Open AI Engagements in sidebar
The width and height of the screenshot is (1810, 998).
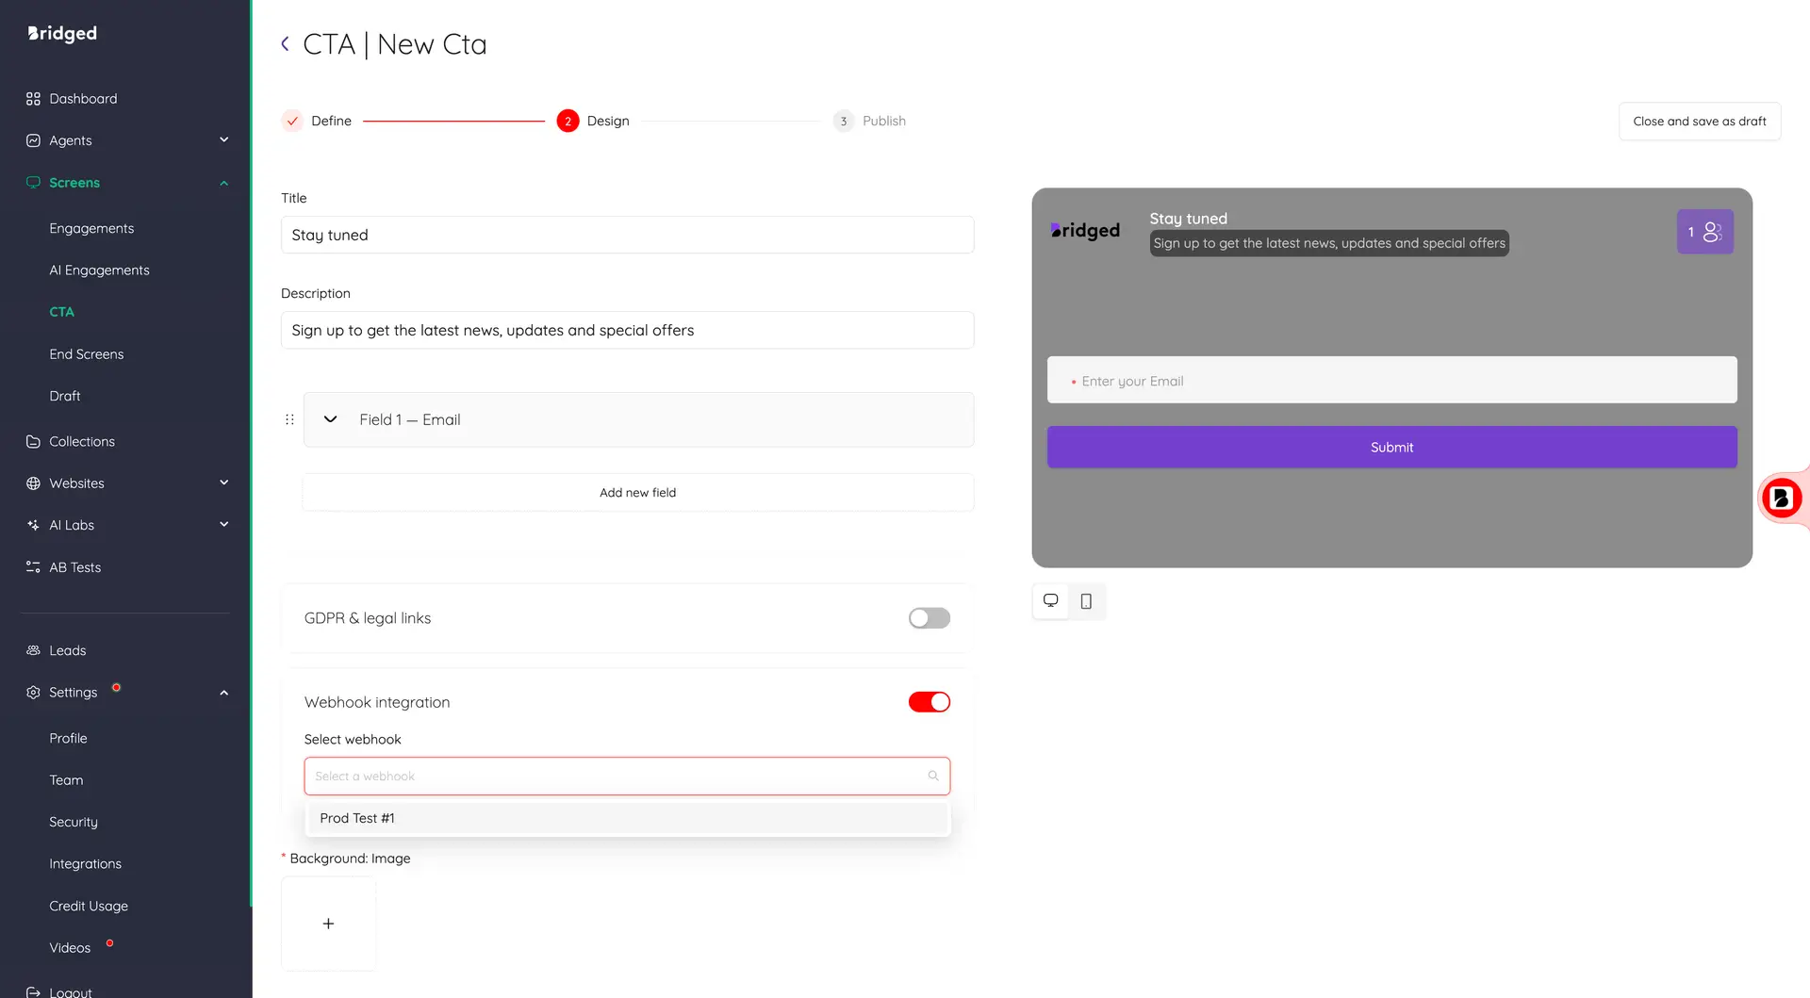coord(99,270)
